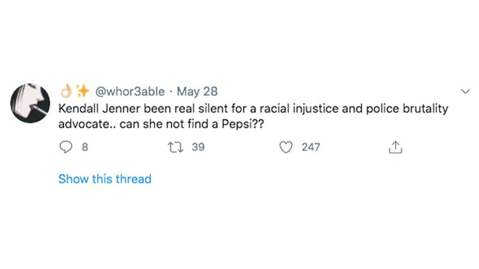Open the thread via Show this thread
479x269 pixels.
click(105, 179)
